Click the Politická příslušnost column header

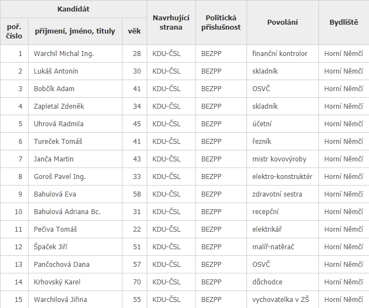click(221, 23)
